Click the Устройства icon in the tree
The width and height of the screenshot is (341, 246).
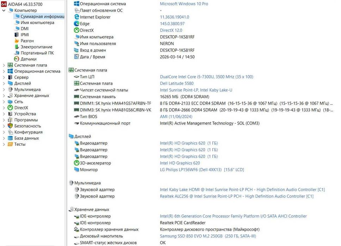10,114
